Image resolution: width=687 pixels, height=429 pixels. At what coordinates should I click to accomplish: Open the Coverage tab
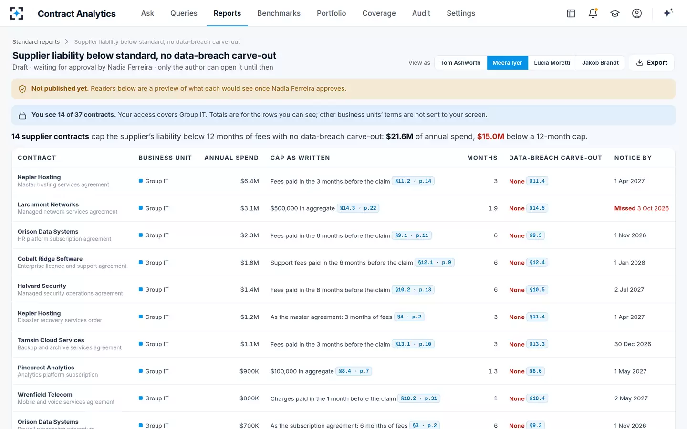click(x=379, y=13)
